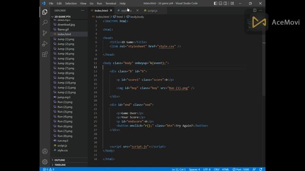Open jump.mp3 in the explorer
Image resolution: width=305 pixels, height=171 pixels.
point(64,97)
